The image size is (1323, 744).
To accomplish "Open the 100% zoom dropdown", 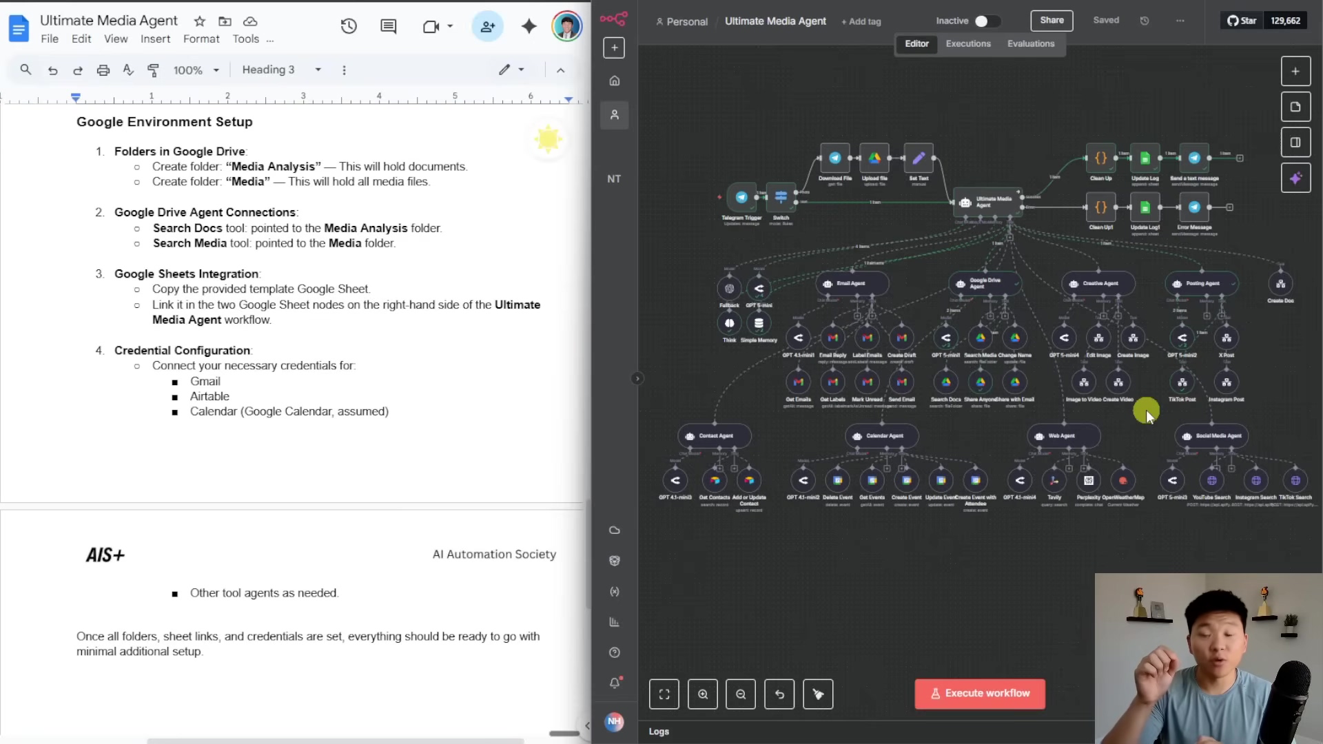I will click(196, 70).
